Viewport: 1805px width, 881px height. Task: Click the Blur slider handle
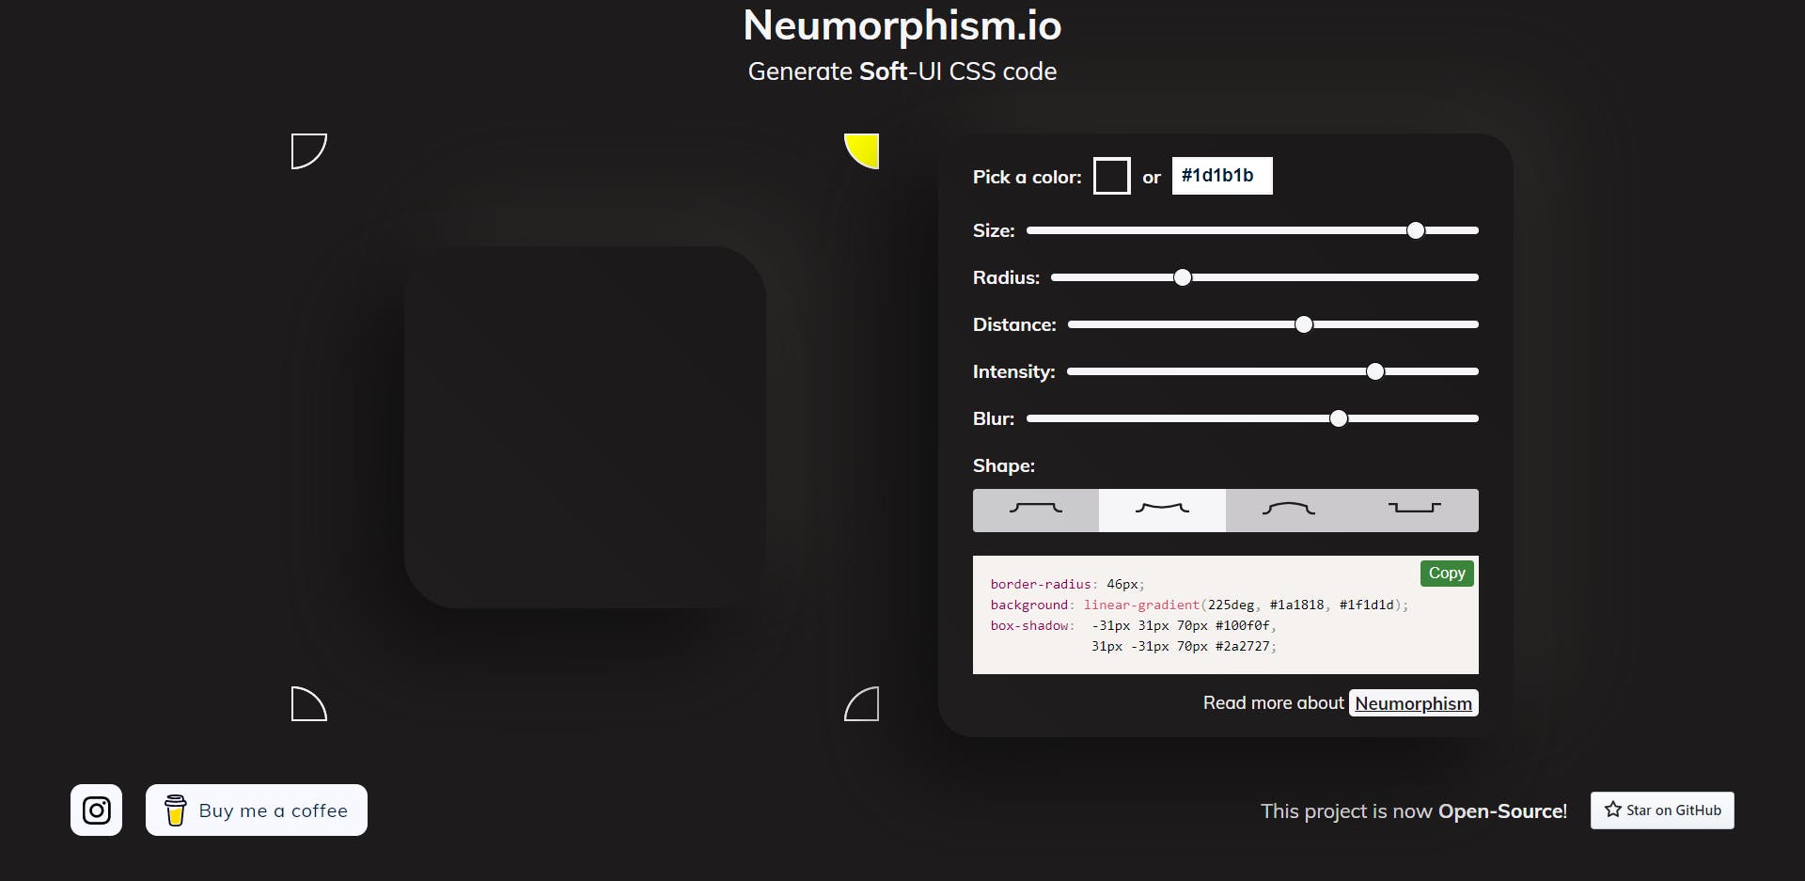coord(1339,418)
